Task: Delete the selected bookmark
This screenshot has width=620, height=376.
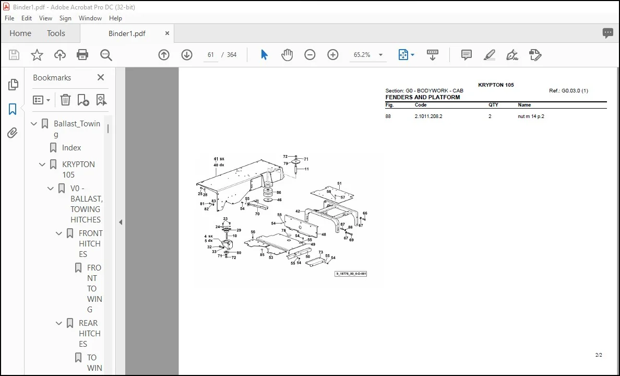Action: click(65, 100)
